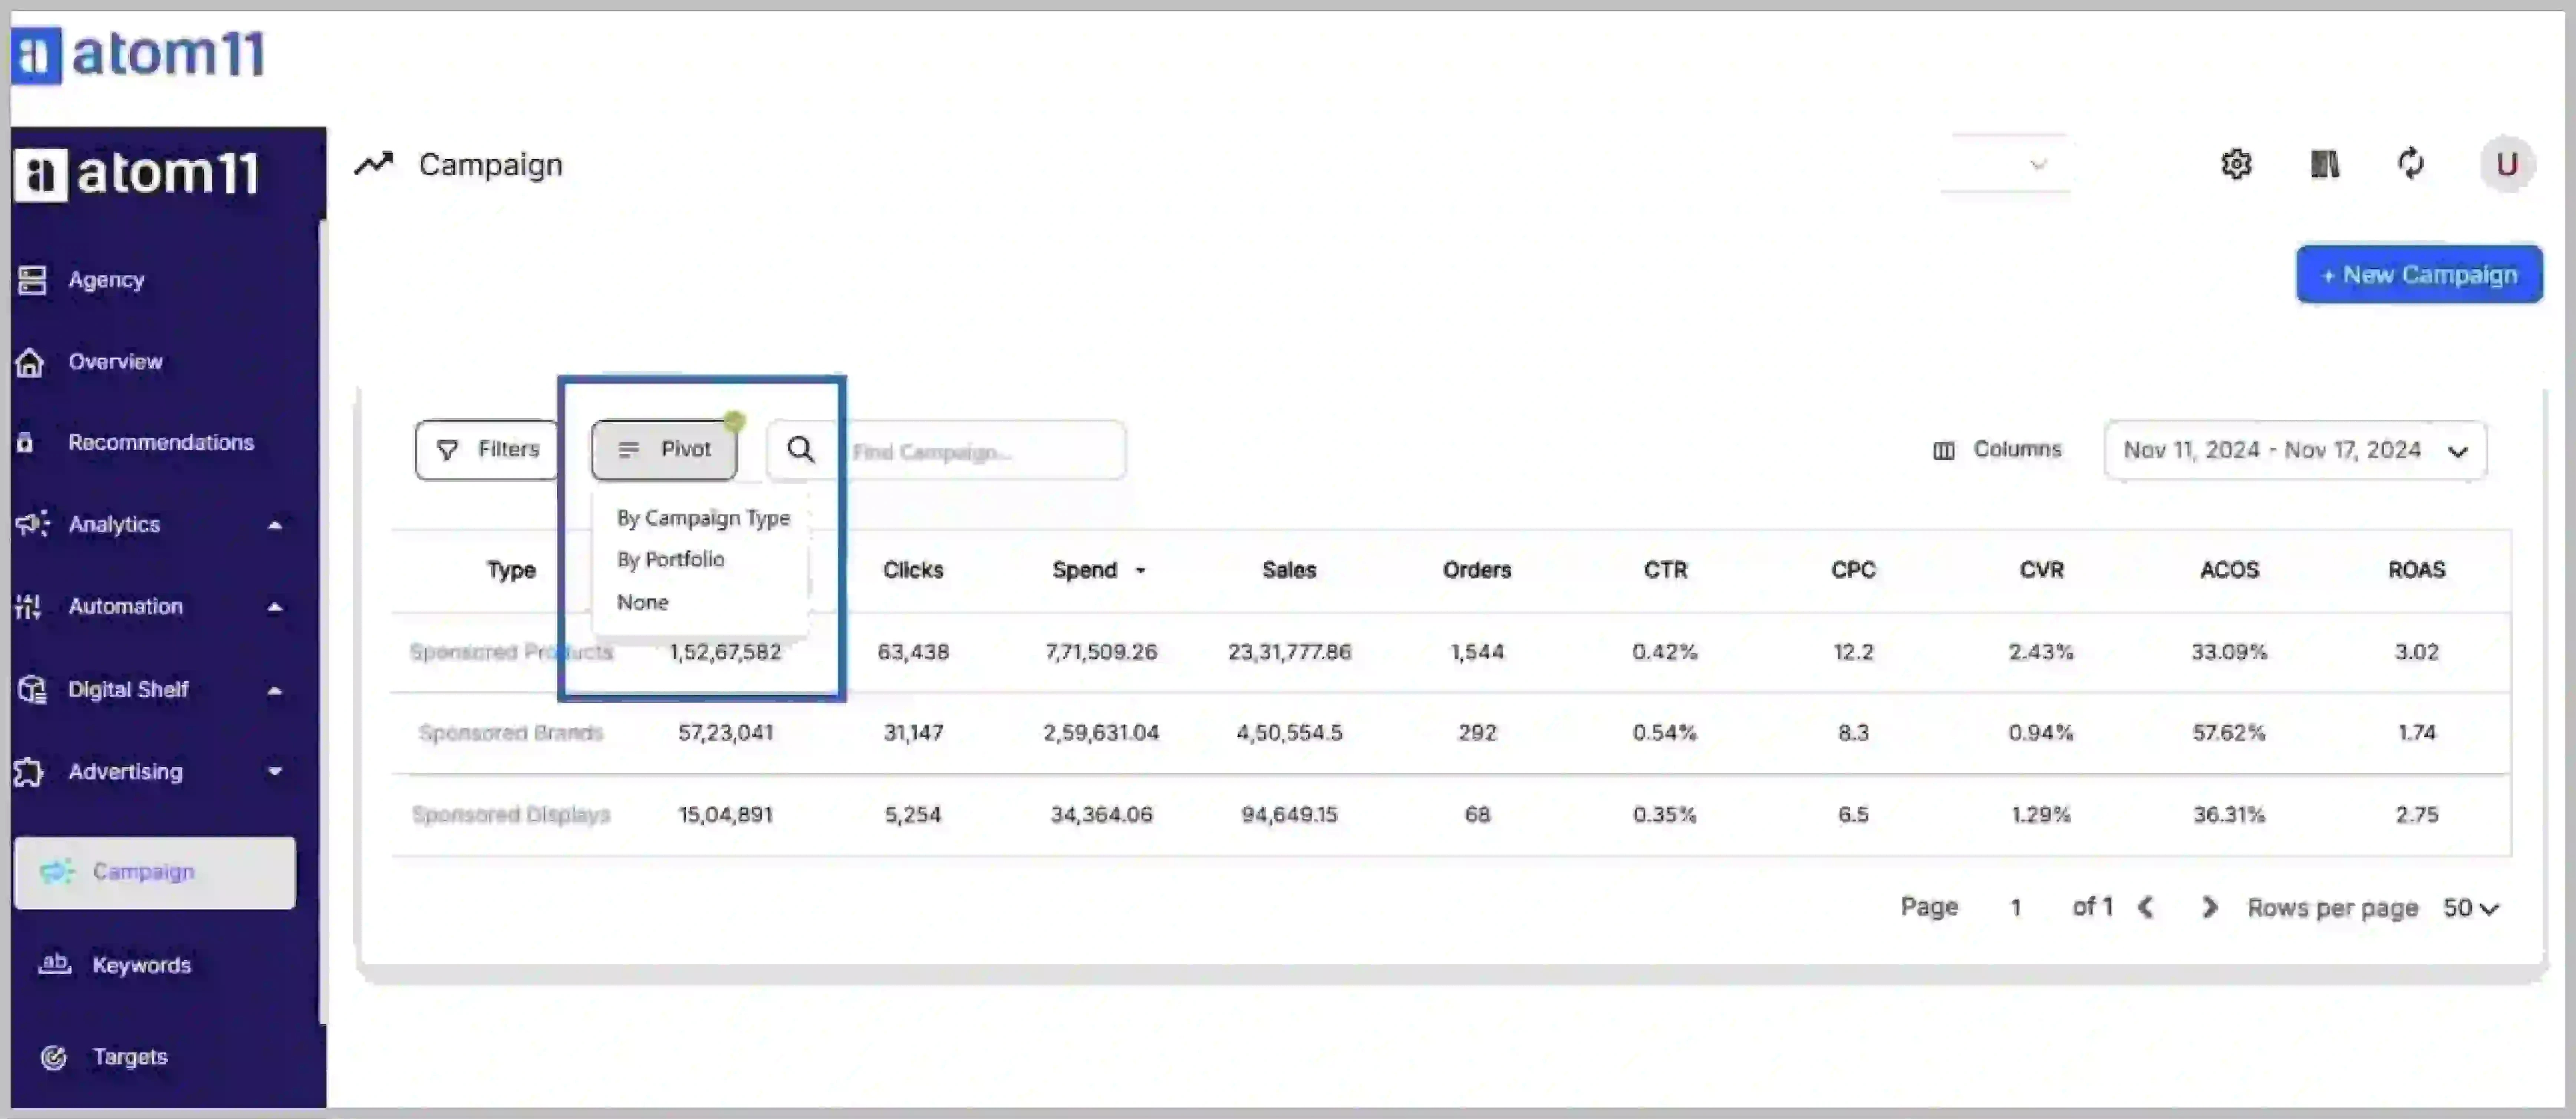The image size is (2576, 1119).
Task: Click the New Campaign button
Action: tap(2419, 274)
